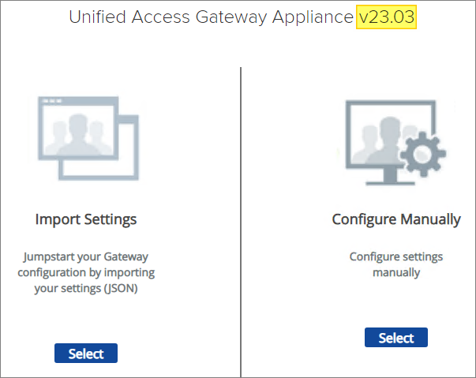
Task: Click the '(JSON)' text in the import description
Action: [129, 288]
